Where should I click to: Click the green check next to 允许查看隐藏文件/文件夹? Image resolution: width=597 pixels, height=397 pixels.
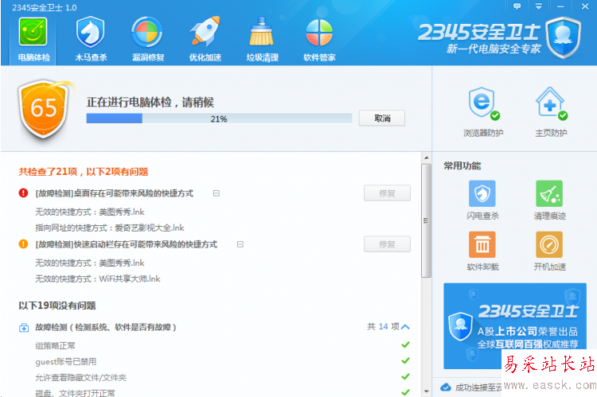click(x=405, y=376)
